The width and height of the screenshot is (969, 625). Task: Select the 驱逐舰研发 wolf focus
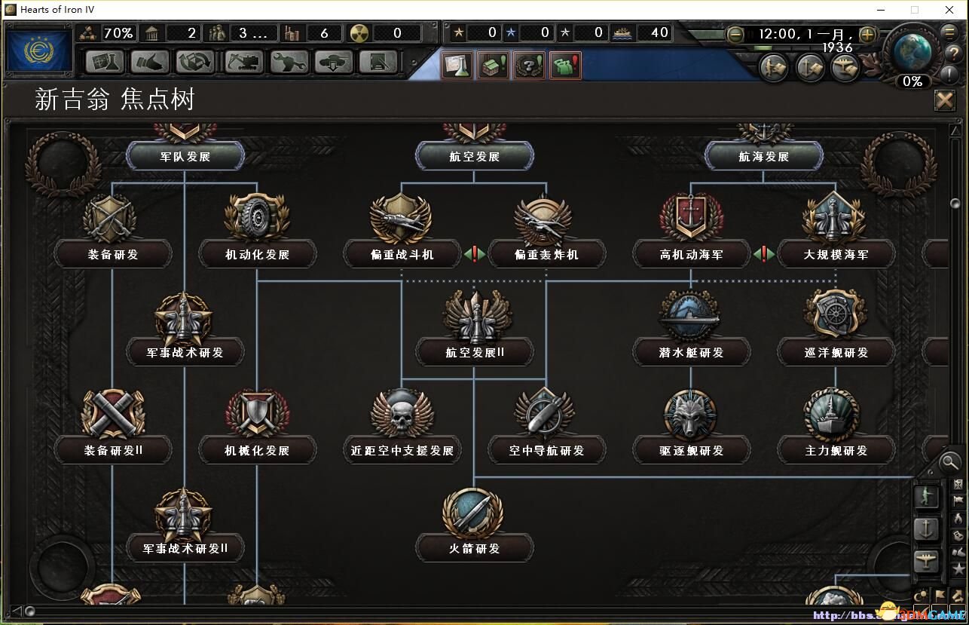(x=691, y=427)
